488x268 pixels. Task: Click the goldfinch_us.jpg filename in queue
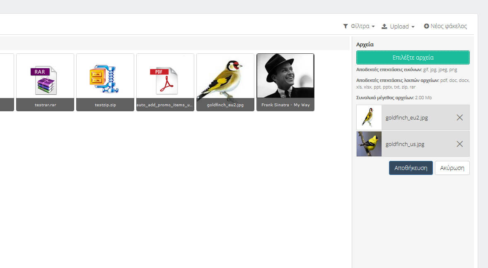405,144
